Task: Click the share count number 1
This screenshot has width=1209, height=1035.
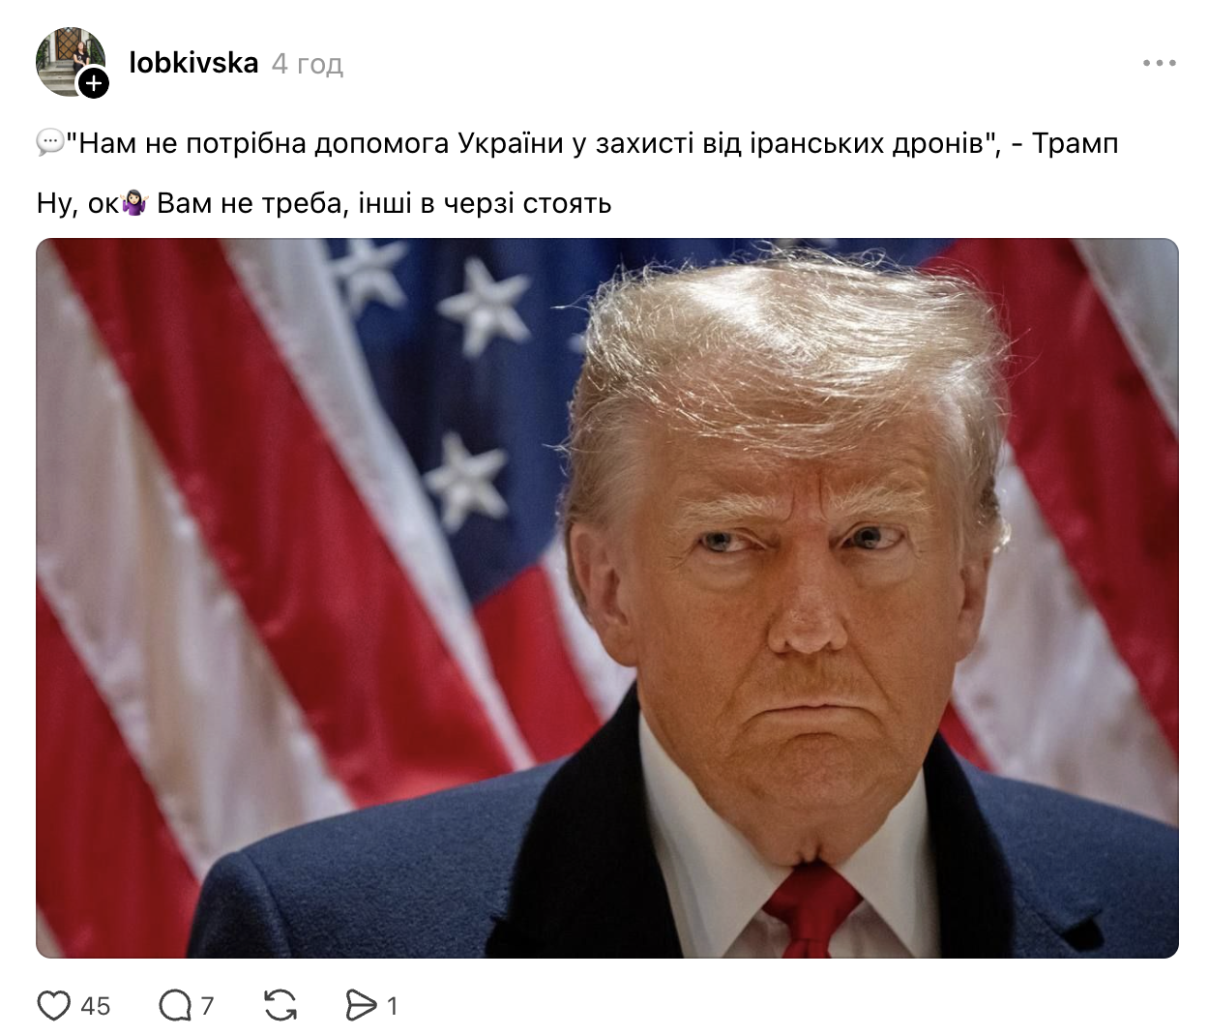Action: click(392, 1007)
